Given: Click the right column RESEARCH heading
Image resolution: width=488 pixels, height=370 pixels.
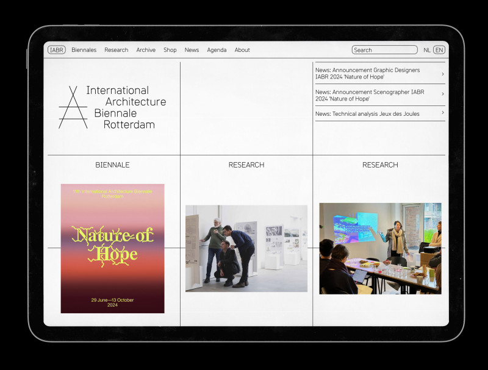Looking at the screenshot, I should [x=380, y=165].
